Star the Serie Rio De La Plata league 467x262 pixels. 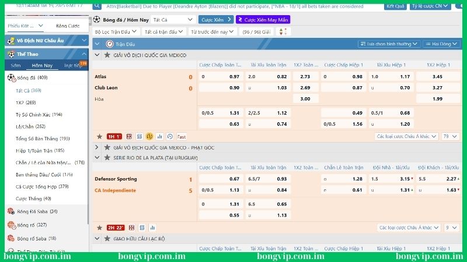tap(107, 157)
